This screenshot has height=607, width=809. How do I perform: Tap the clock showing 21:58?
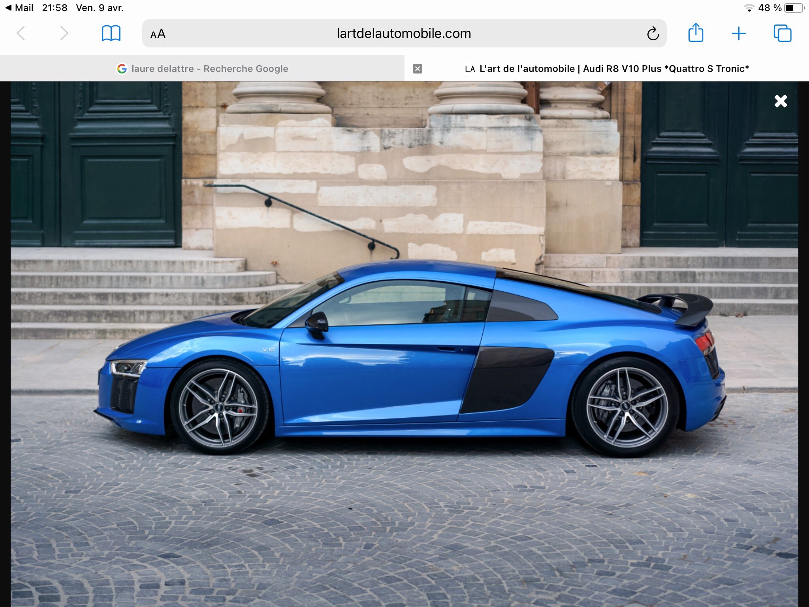coord(55,8)
